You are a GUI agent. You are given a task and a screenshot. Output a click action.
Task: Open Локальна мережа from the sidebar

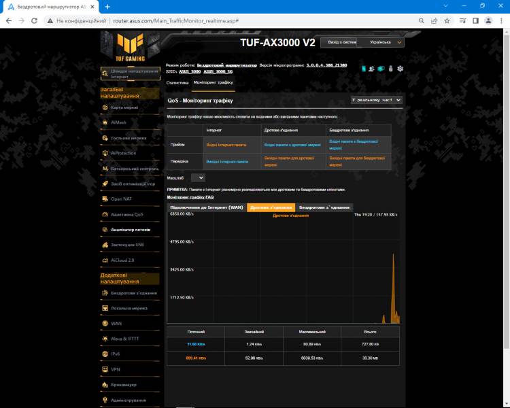[130, 308]
